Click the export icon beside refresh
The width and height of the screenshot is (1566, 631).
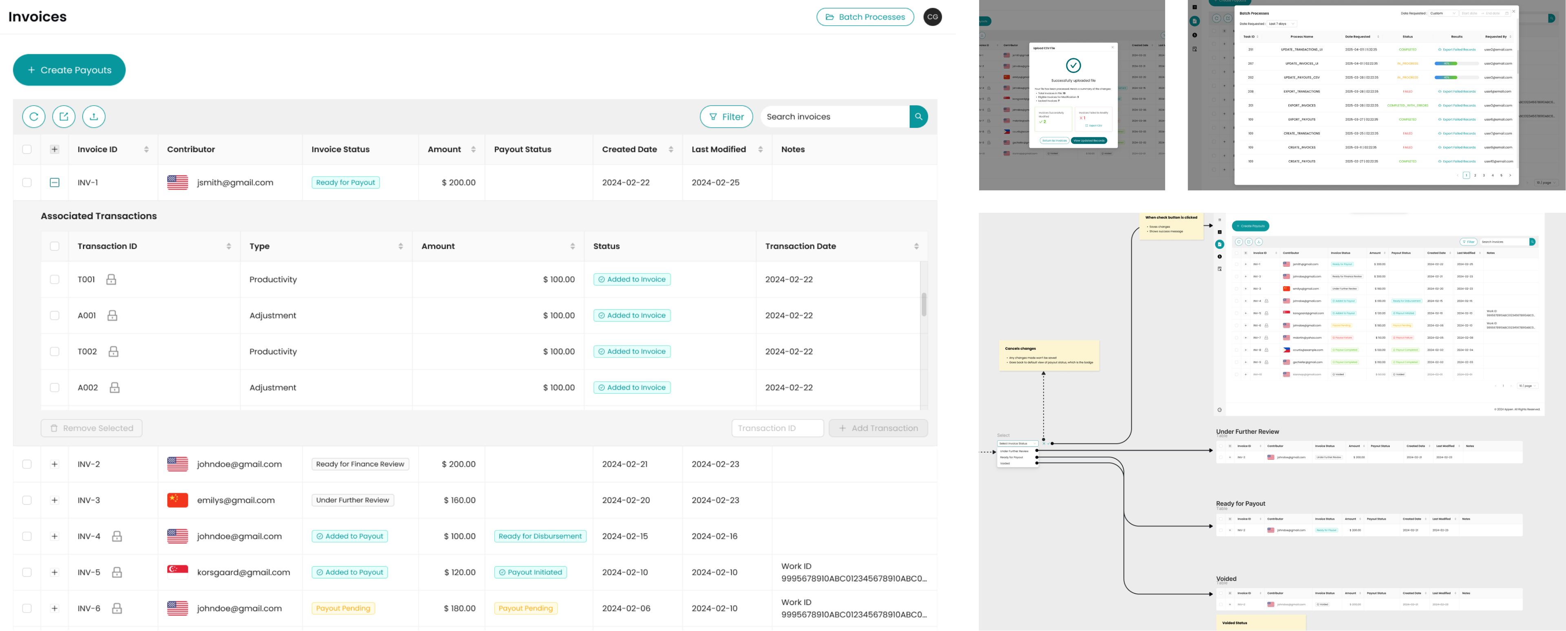click(x=64, y=117)
